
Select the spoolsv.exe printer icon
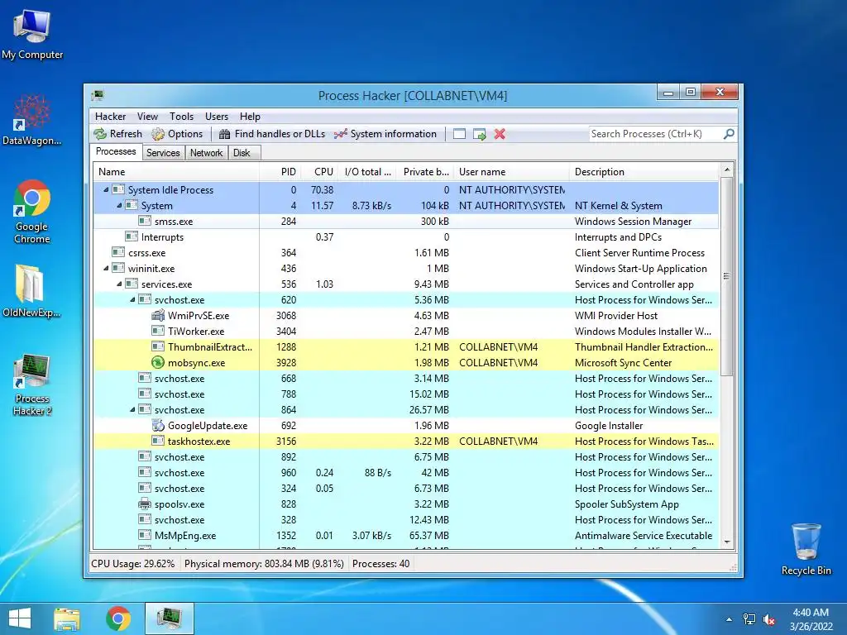click(145, 504)
